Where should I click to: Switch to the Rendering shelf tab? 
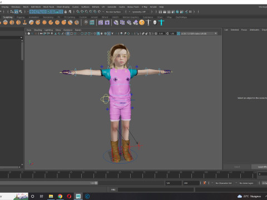48,17
